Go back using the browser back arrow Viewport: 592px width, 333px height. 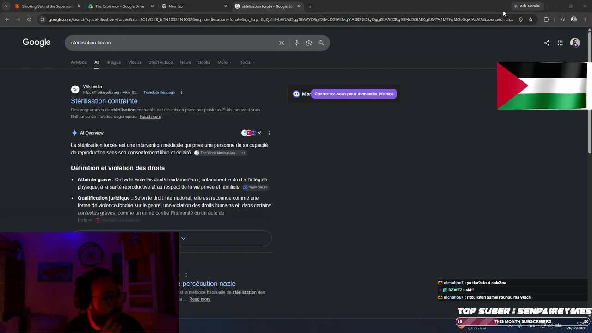[x=7, y=19]
